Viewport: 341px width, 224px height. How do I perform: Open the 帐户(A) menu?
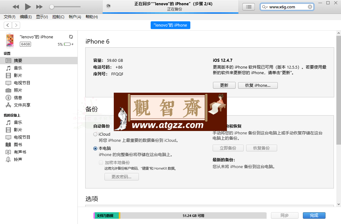[75, 17]
